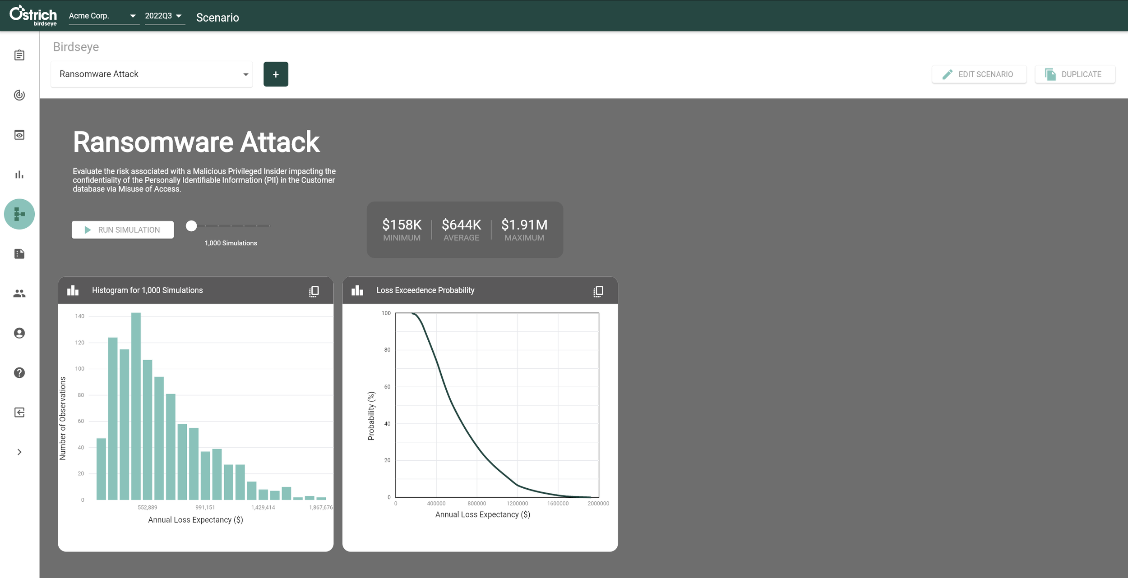This screenshot has height=578, width=1128.
Task: Open the bar chart sidebar icon
Action: click(19, 174)
